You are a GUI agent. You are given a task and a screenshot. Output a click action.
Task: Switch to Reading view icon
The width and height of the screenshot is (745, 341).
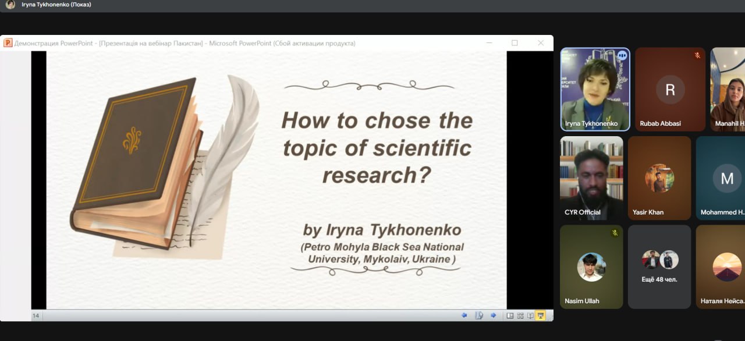[x=530, y=315]
